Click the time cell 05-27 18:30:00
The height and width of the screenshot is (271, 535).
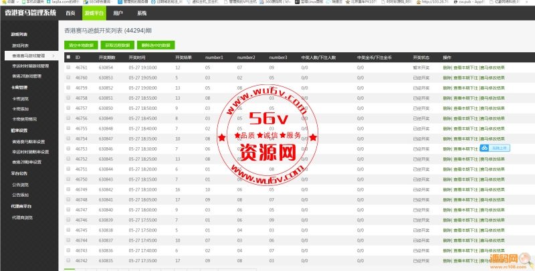pos(142,149)
